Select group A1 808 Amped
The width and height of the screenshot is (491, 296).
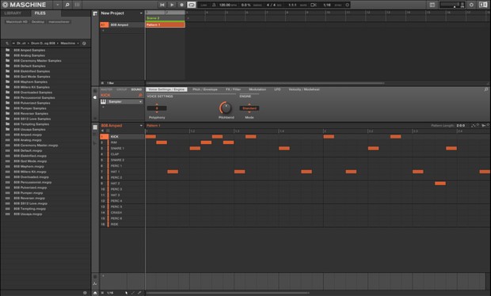coord(122,25)
